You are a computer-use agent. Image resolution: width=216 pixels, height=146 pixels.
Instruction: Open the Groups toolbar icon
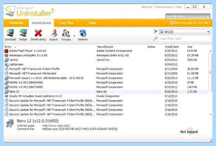point(66,33)
